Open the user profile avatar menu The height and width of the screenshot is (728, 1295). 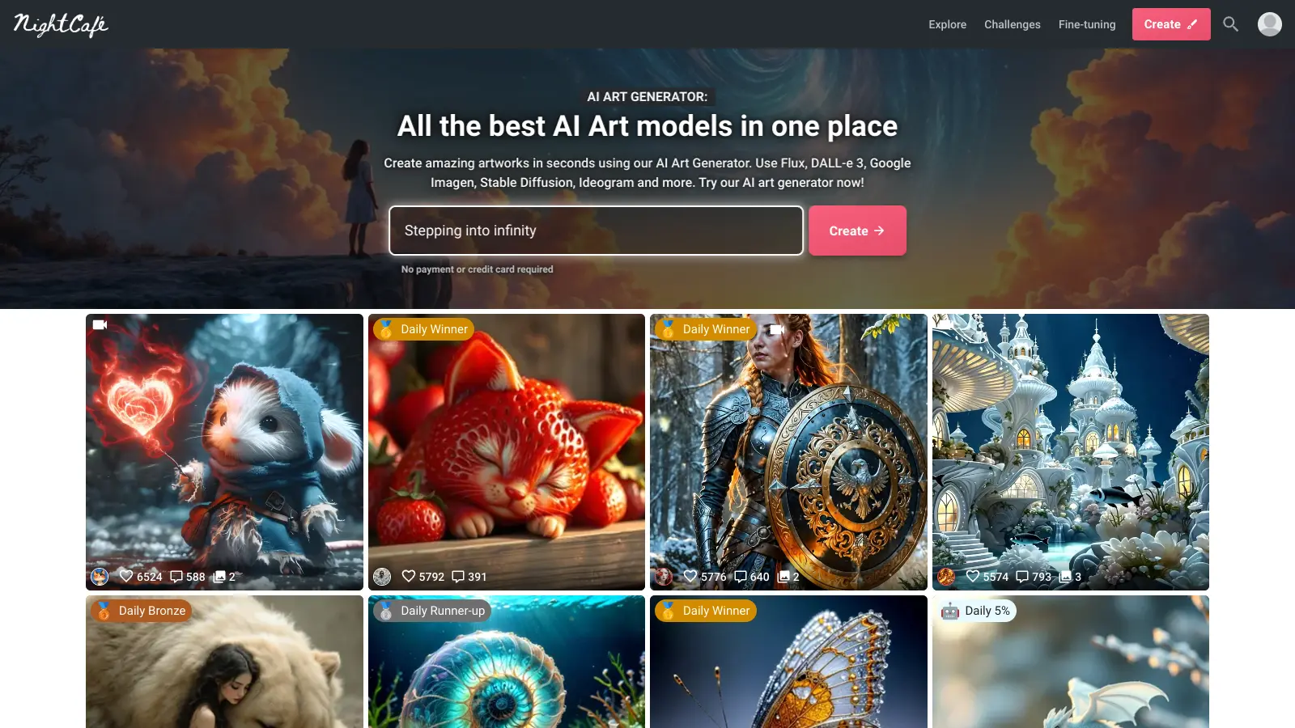tap(1269, 24)
